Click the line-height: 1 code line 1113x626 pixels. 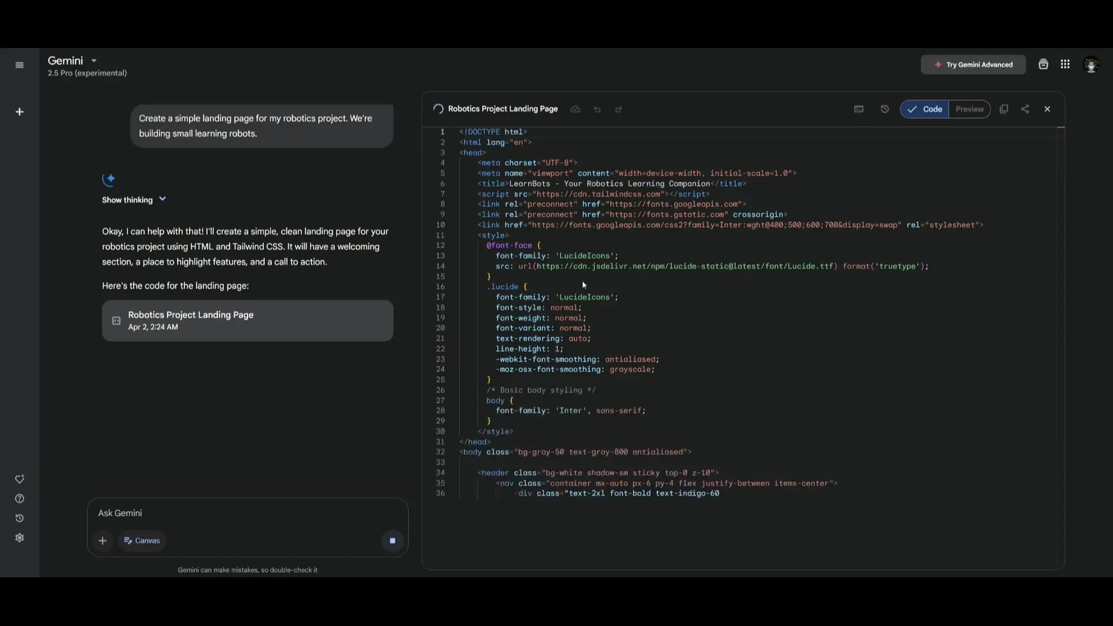(529, 349)
